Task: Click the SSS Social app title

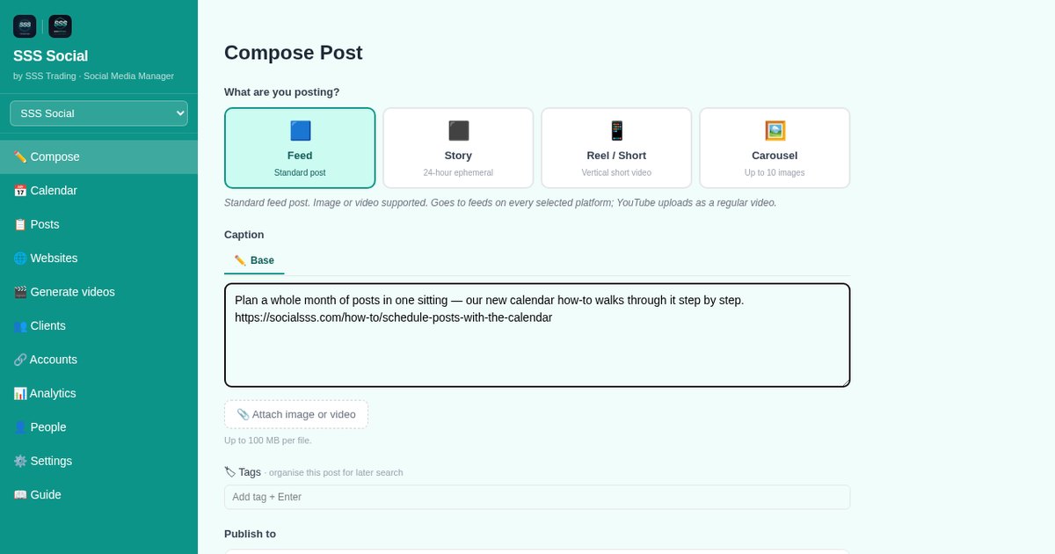Action: point(51,56)
